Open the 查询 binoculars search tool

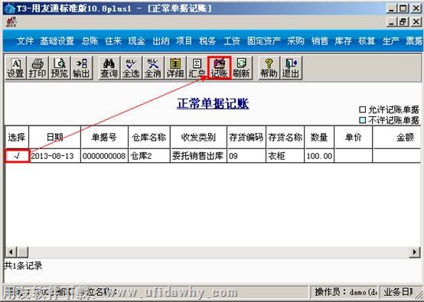coord(109,68)
